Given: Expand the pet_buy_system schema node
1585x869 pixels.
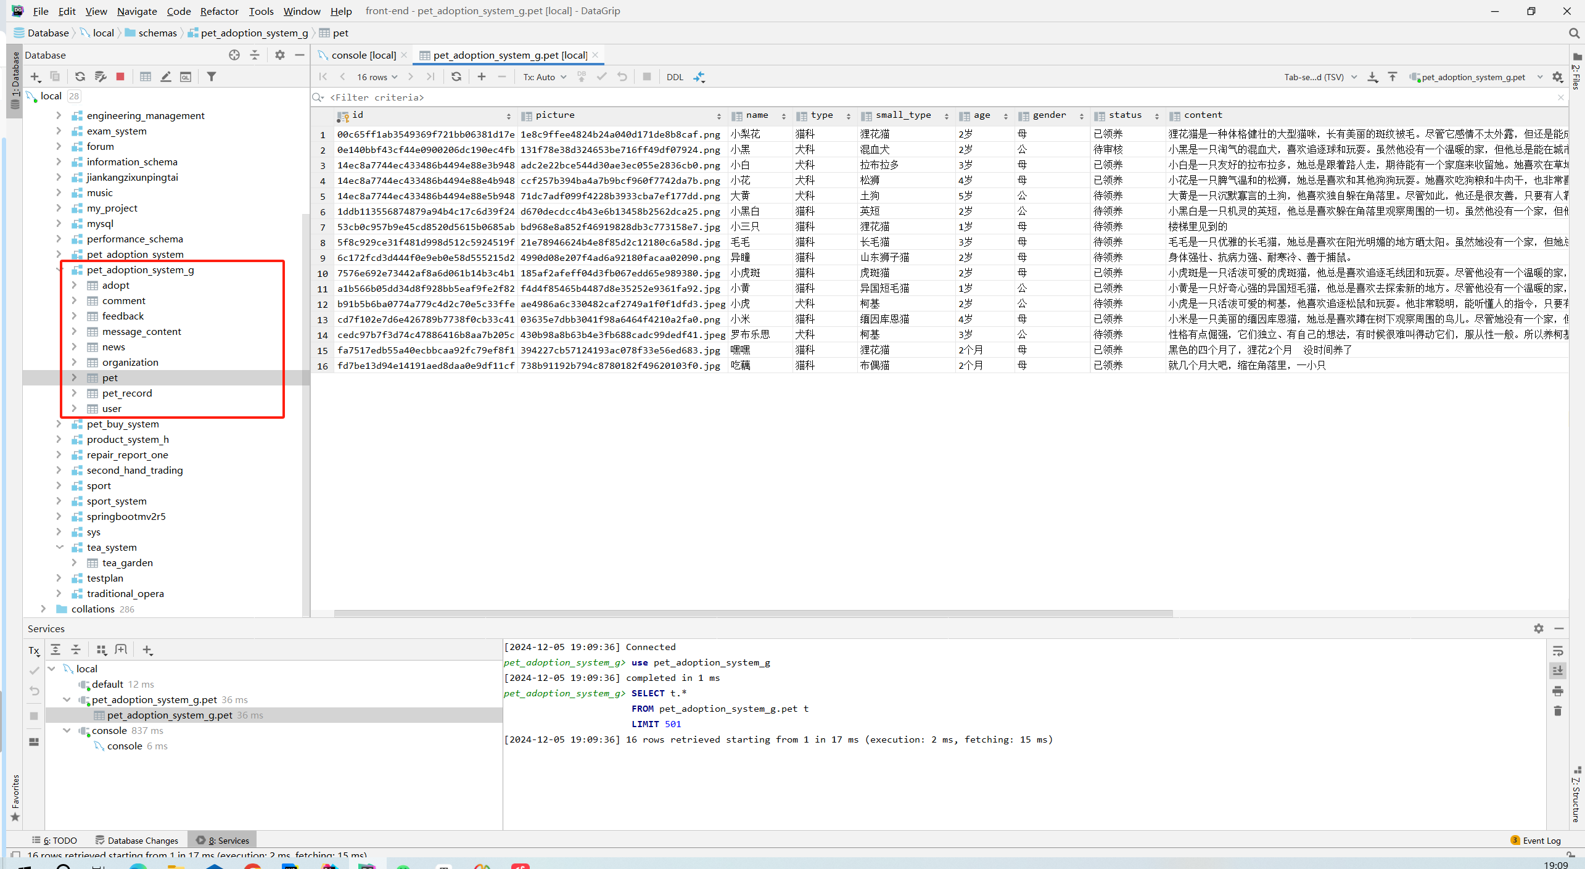Looking at the screenshot, I should click(x=59, y=424).
